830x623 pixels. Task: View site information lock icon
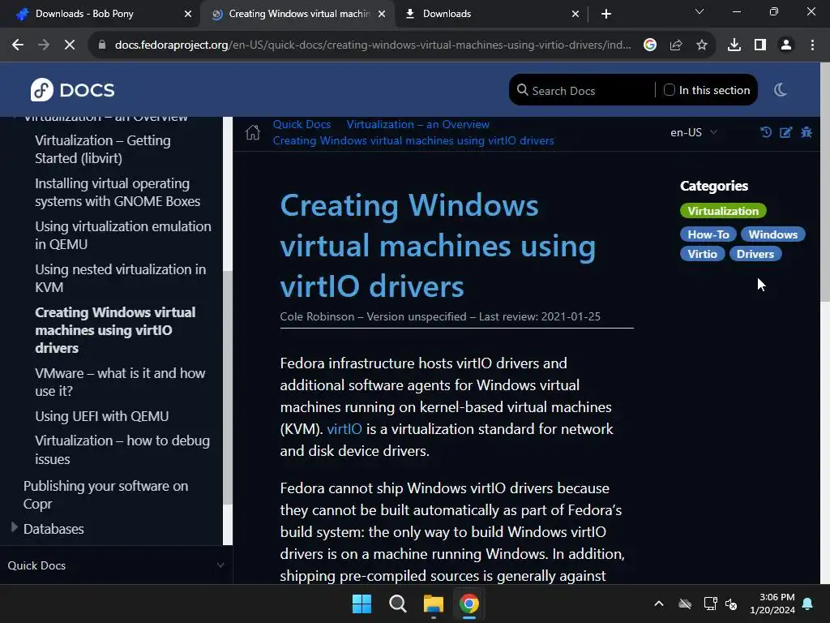tap(102, 45)
